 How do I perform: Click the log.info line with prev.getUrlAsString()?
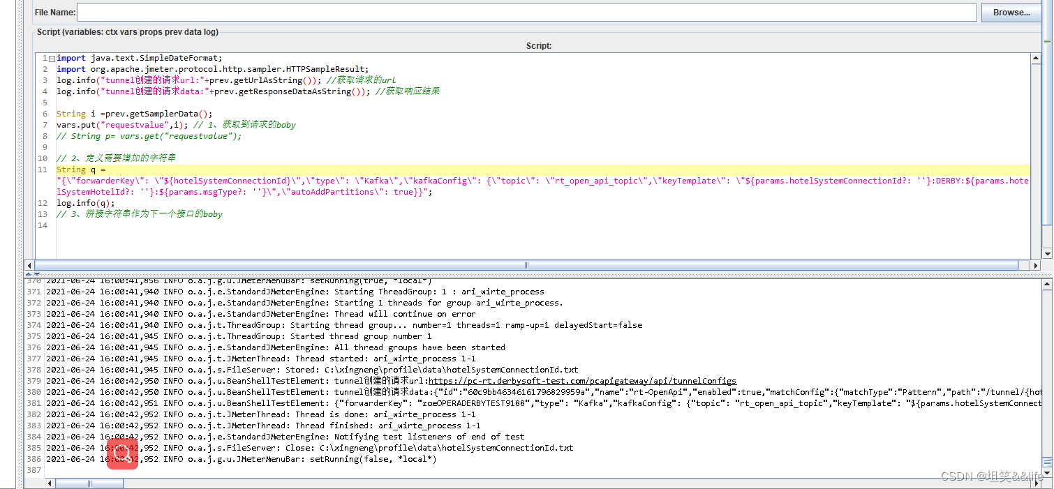(x=226, y=80)
